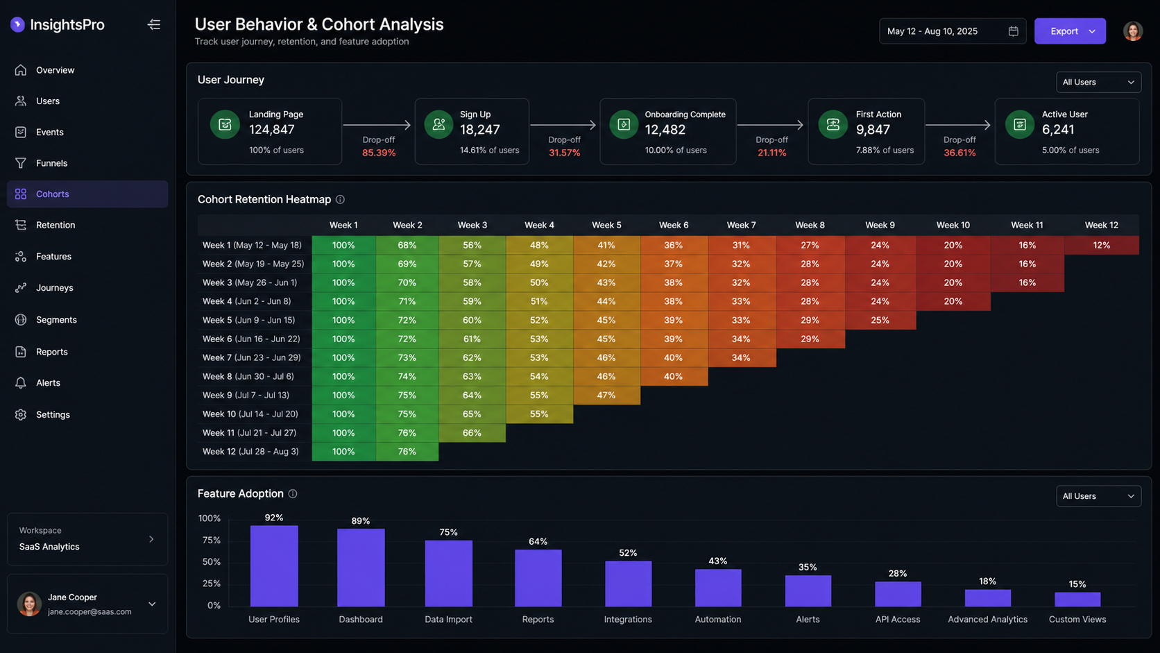
Task: Click the Retention sidebar icon
Action: (x=21, y=225)
